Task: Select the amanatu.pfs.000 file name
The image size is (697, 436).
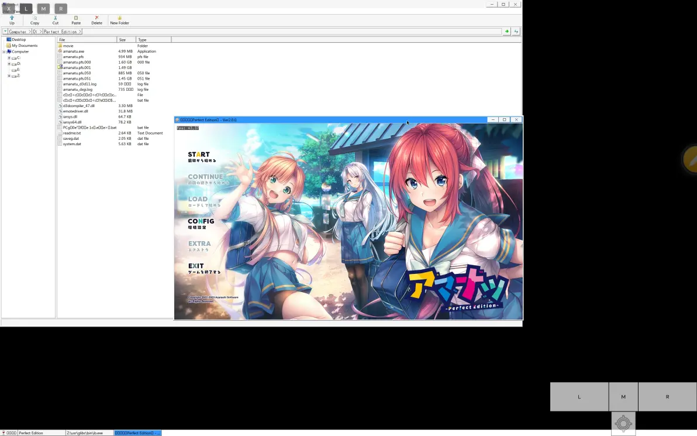Action: 77,62
